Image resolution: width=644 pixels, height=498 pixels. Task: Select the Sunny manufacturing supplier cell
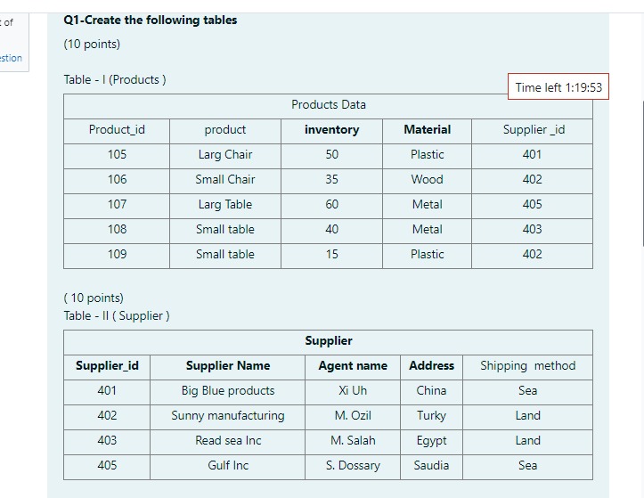[228, 416]
